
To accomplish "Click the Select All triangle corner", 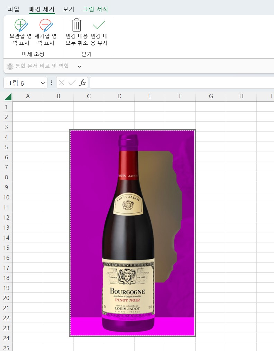I will click(x=8, y=96).
